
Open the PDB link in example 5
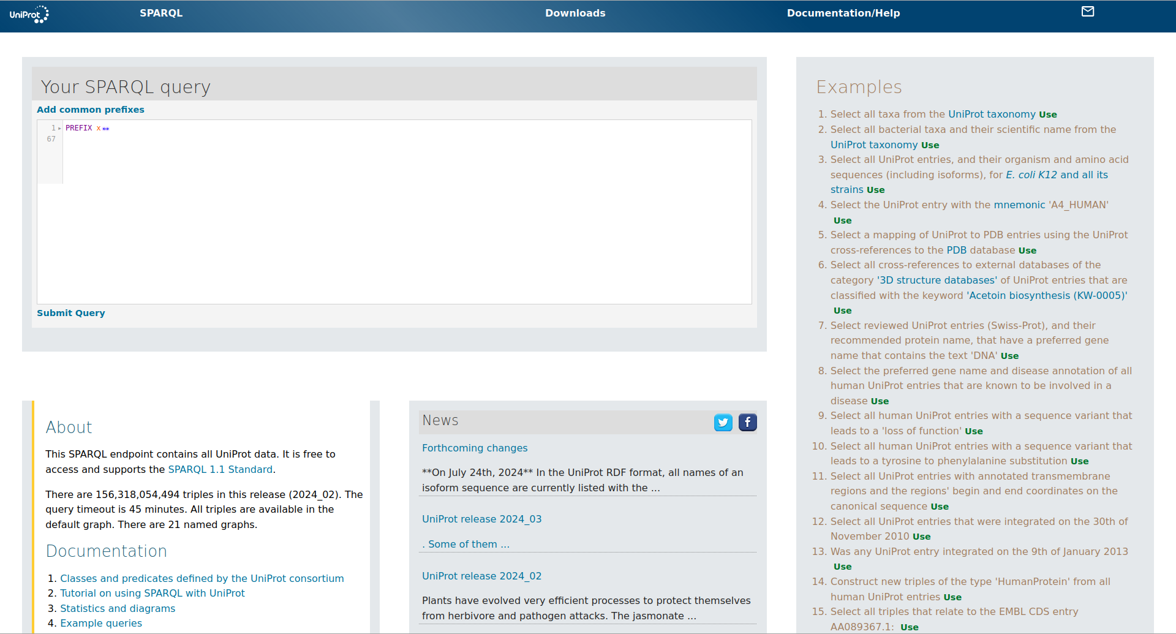tap(957, 250)
